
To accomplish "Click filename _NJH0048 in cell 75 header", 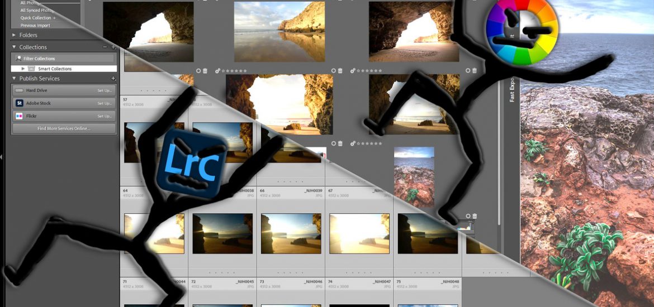I will [450, 281].
